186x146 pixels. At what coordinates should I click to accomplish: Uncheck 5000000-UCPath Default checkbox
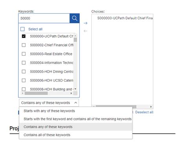[x=24, y=36]
